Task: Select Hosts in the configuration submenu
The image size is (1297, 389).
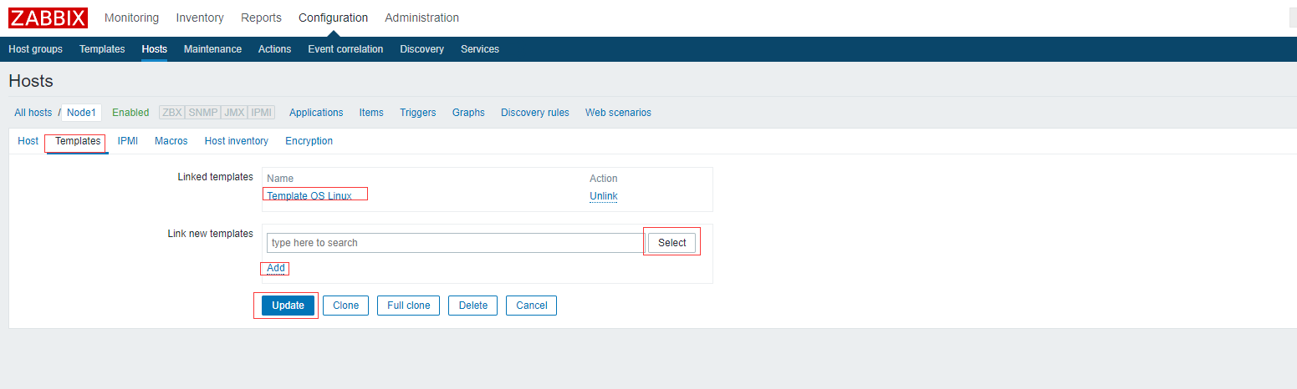Action: [155, 49]
